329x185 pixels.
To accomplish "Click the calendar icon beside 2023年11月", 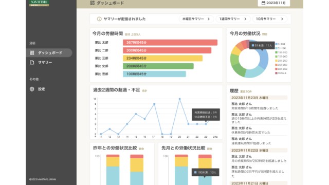I will click(263, 3).
